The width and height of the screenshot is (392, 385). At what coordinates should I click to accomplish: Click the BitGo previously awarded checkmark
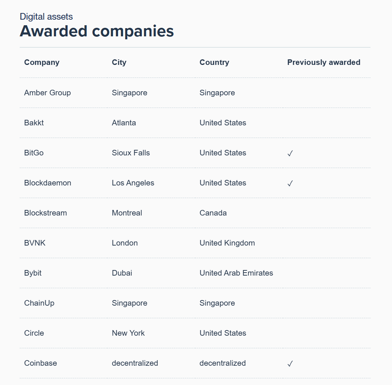290,153
